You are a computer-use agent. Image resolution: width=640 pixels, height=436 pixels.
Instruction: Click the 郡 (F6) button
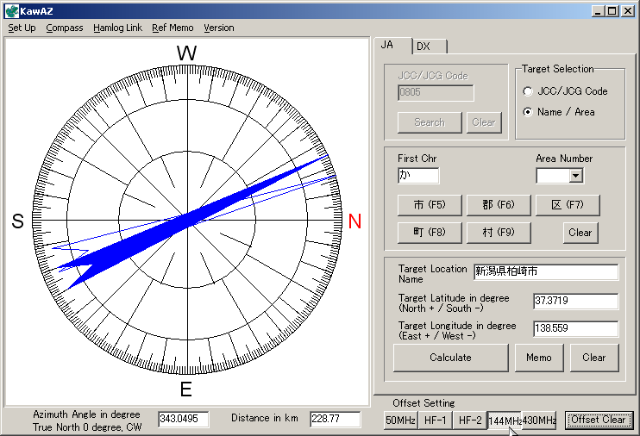point(499,205)
